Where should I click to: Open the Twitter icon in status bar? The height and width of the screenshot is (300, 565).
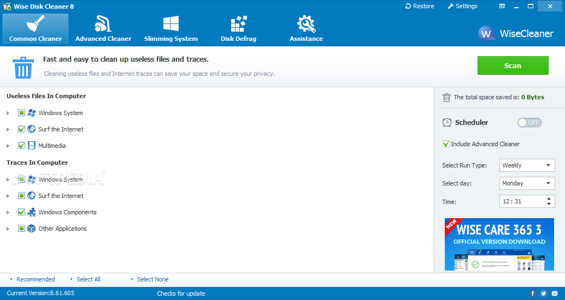pos(544,293)
